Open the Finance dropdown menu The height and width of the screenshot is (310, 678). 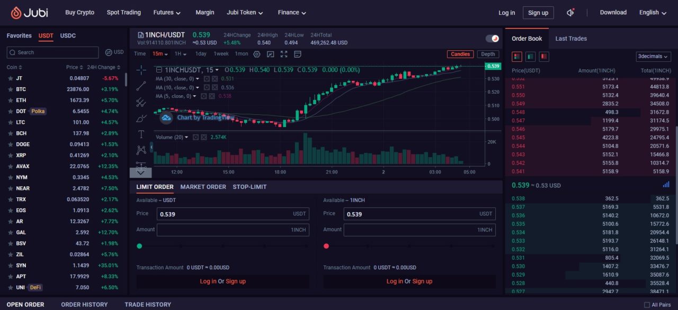(x=292, y=12)
